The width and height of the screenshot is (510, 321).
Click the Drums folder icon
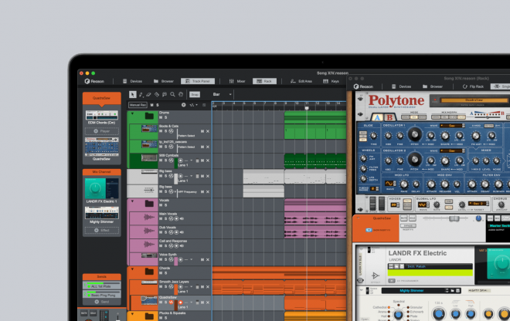tap(148, 116)
